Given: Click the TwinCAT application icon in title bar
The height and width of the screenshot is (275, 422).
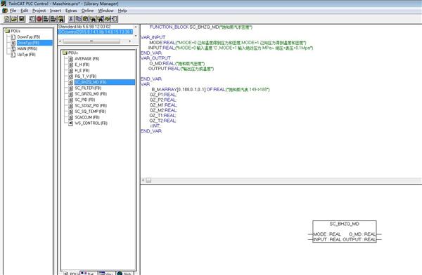Looking at the screenshot, I should click(4, 4).
